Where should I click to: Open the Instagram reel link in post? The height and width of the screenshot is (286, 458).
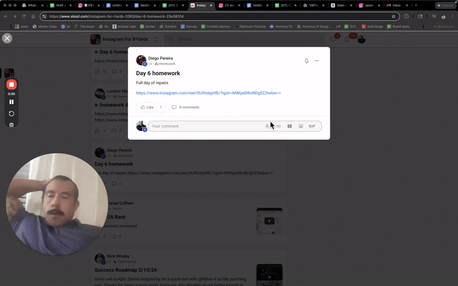pos(208,93)
